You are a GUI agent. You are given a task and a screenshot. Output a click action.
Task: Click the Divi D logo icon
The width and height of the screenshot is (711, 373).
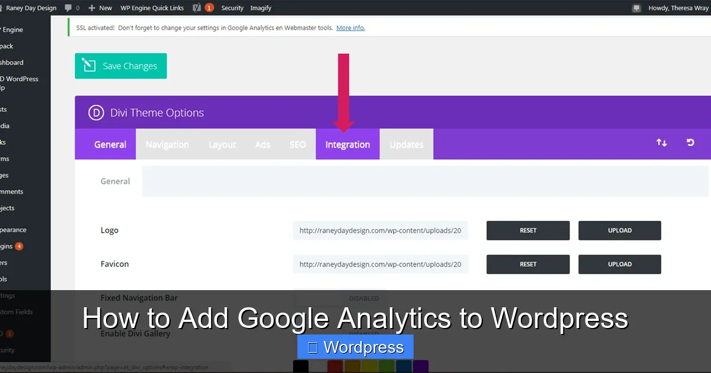pos(96,112)
